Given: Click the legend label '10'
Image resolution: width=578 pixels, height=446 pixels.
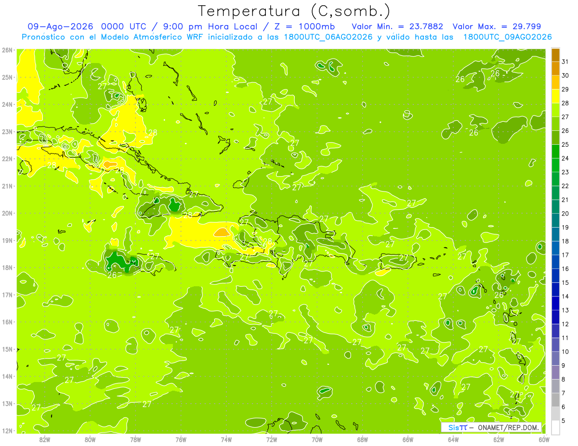Looking at the screenshot, I should (565, 352).
